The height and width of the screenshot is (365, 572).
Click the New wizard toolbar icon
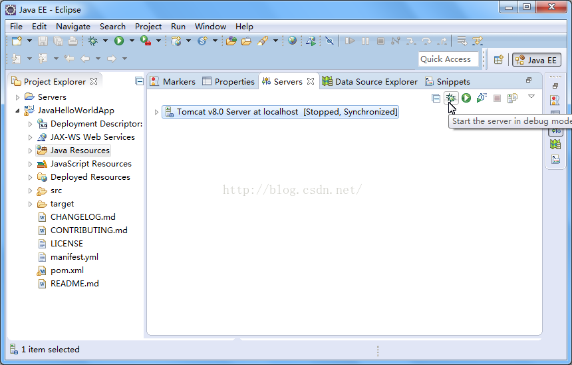pos(17,41)
